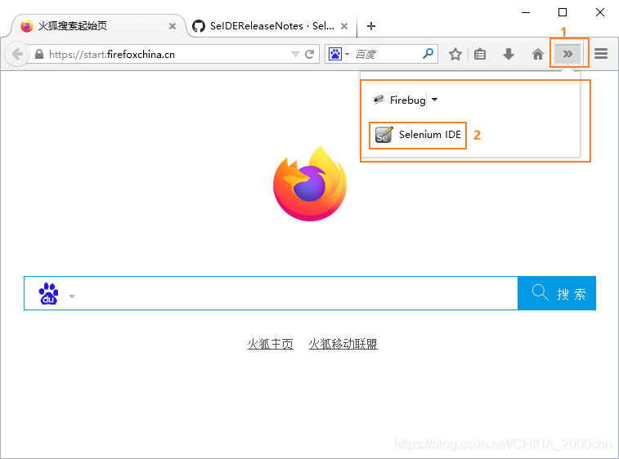The width and height of the screenshot is (619, 459).
Task: Switch to 火狐搜索起始页 tab
Action: point(95,26)
